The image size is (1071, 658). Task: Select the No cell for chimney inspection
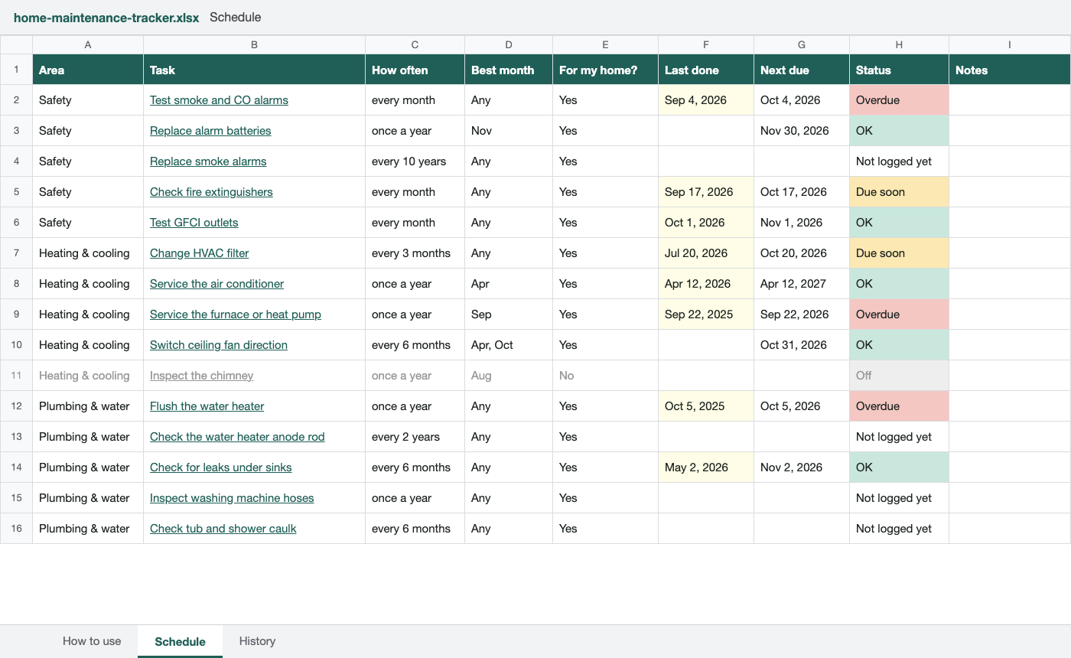(605, 376)
